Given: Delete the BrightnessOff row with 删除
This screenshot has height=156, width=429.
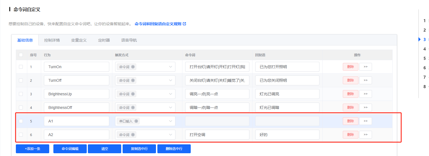Looking at the screenshot, I should (351, 108).
